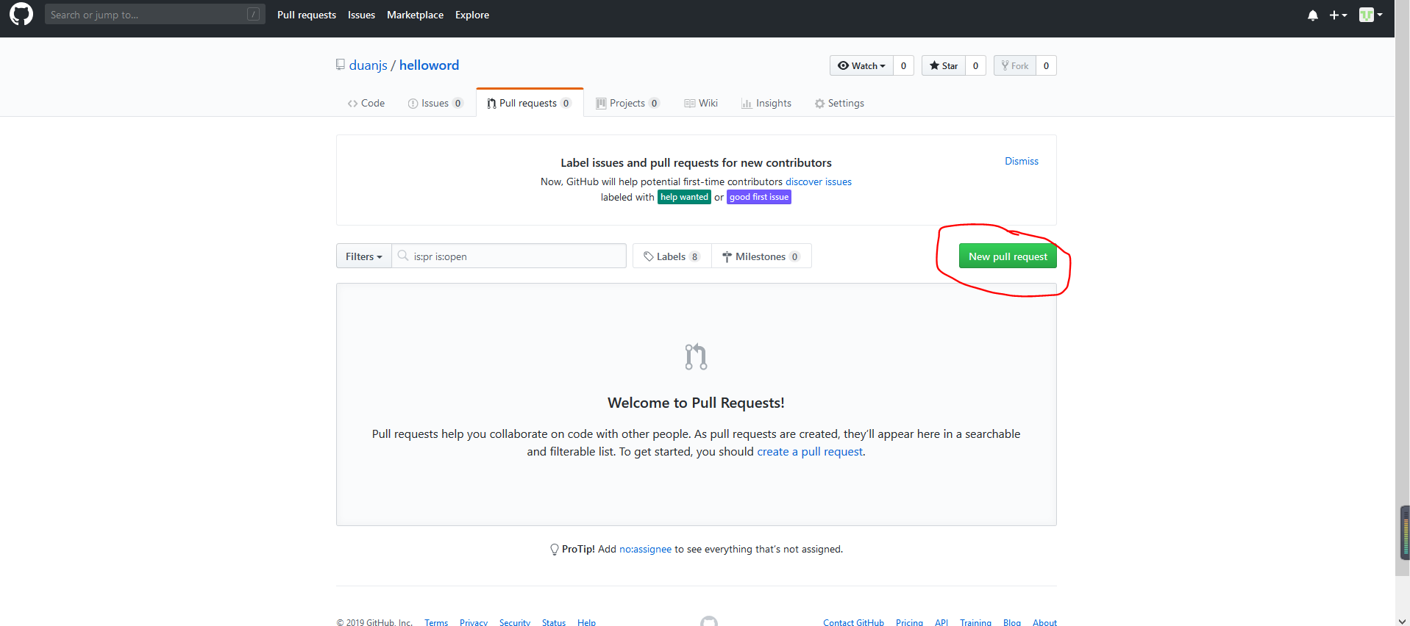Go to Marketplace in top navigation

415,15
